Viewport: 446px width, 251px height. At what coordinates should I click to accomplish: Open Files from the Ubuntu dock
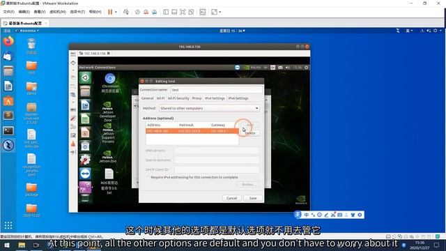(8, 71)
